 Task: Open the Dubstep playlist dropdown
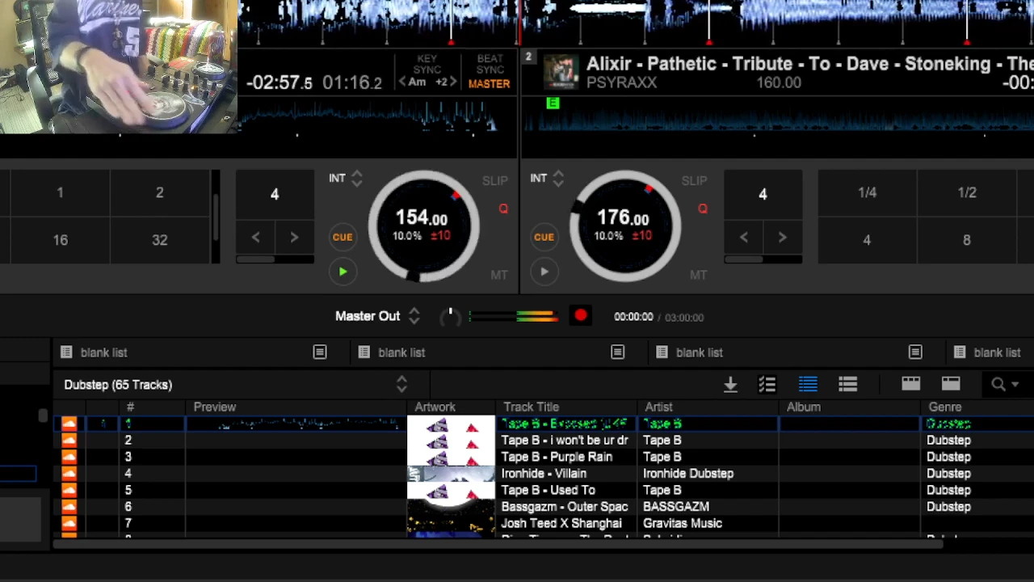401,384
